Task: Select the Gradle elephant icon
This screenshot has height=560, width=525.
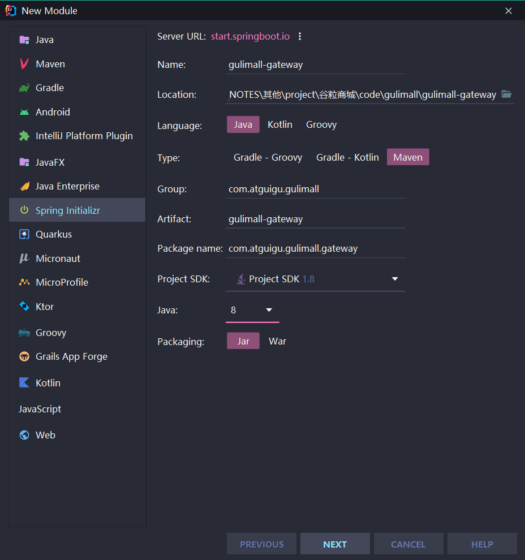Action: [24, 88]
